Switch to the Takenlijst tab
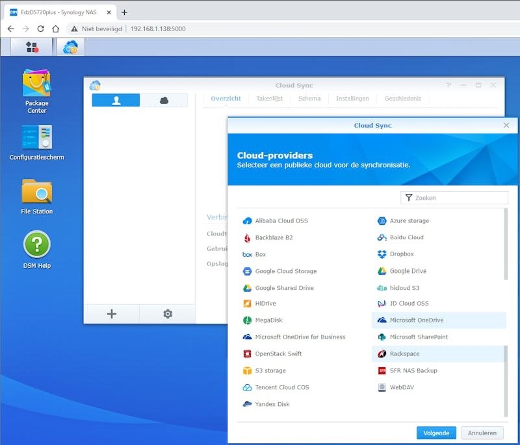 click(x=269, y=99)
